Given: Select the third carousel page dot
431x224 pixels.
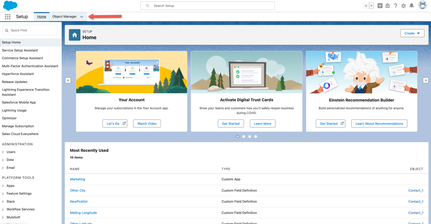Looking at the screenshot, I should click(x=250, y=137).
